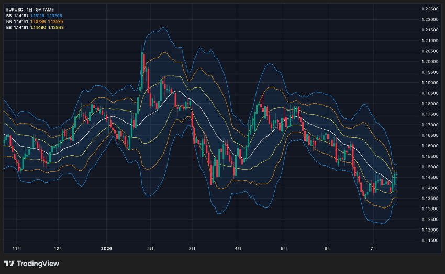Click the 1.19500 price axis label

click(x=430, y=72)
